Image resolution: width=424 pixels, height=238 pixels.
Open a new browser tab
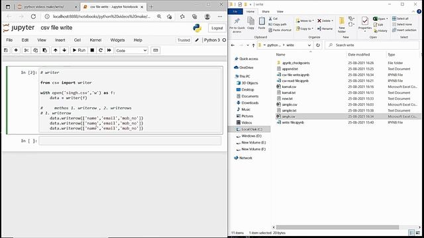[x=151, y=7]
